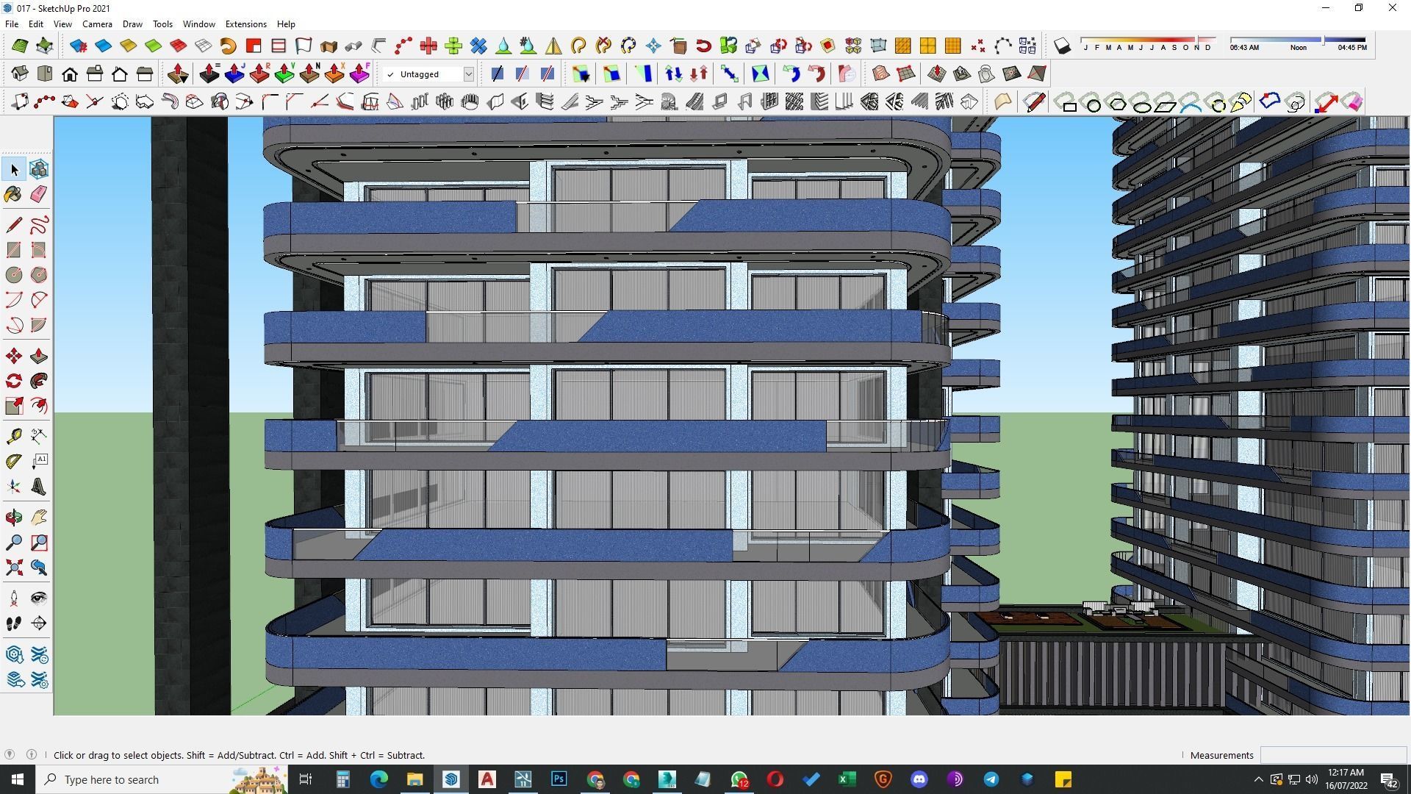Screen dimensions: 1411x794
Task: Click the Look Around eye tool
Action: (39, 598)
